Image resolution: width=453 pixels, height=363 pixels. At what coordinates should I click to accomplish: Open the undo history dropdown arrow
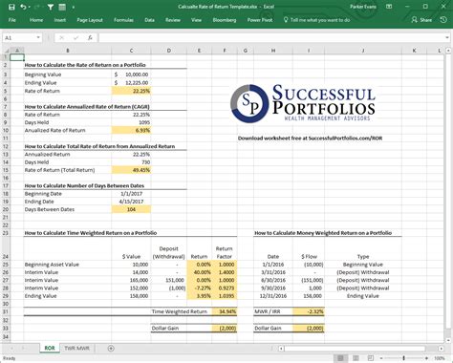coord(29,7)
